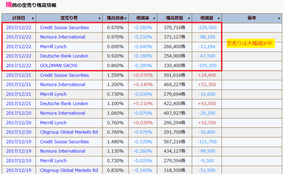Viewport: 284px width, 174px height.
Task: Sort by the 計算日 column arrow icon
Action: 33,18
